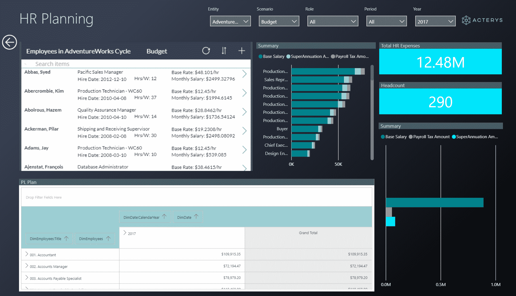
Task: Add a new employee using the plus icon
Action: coord(242,51)
